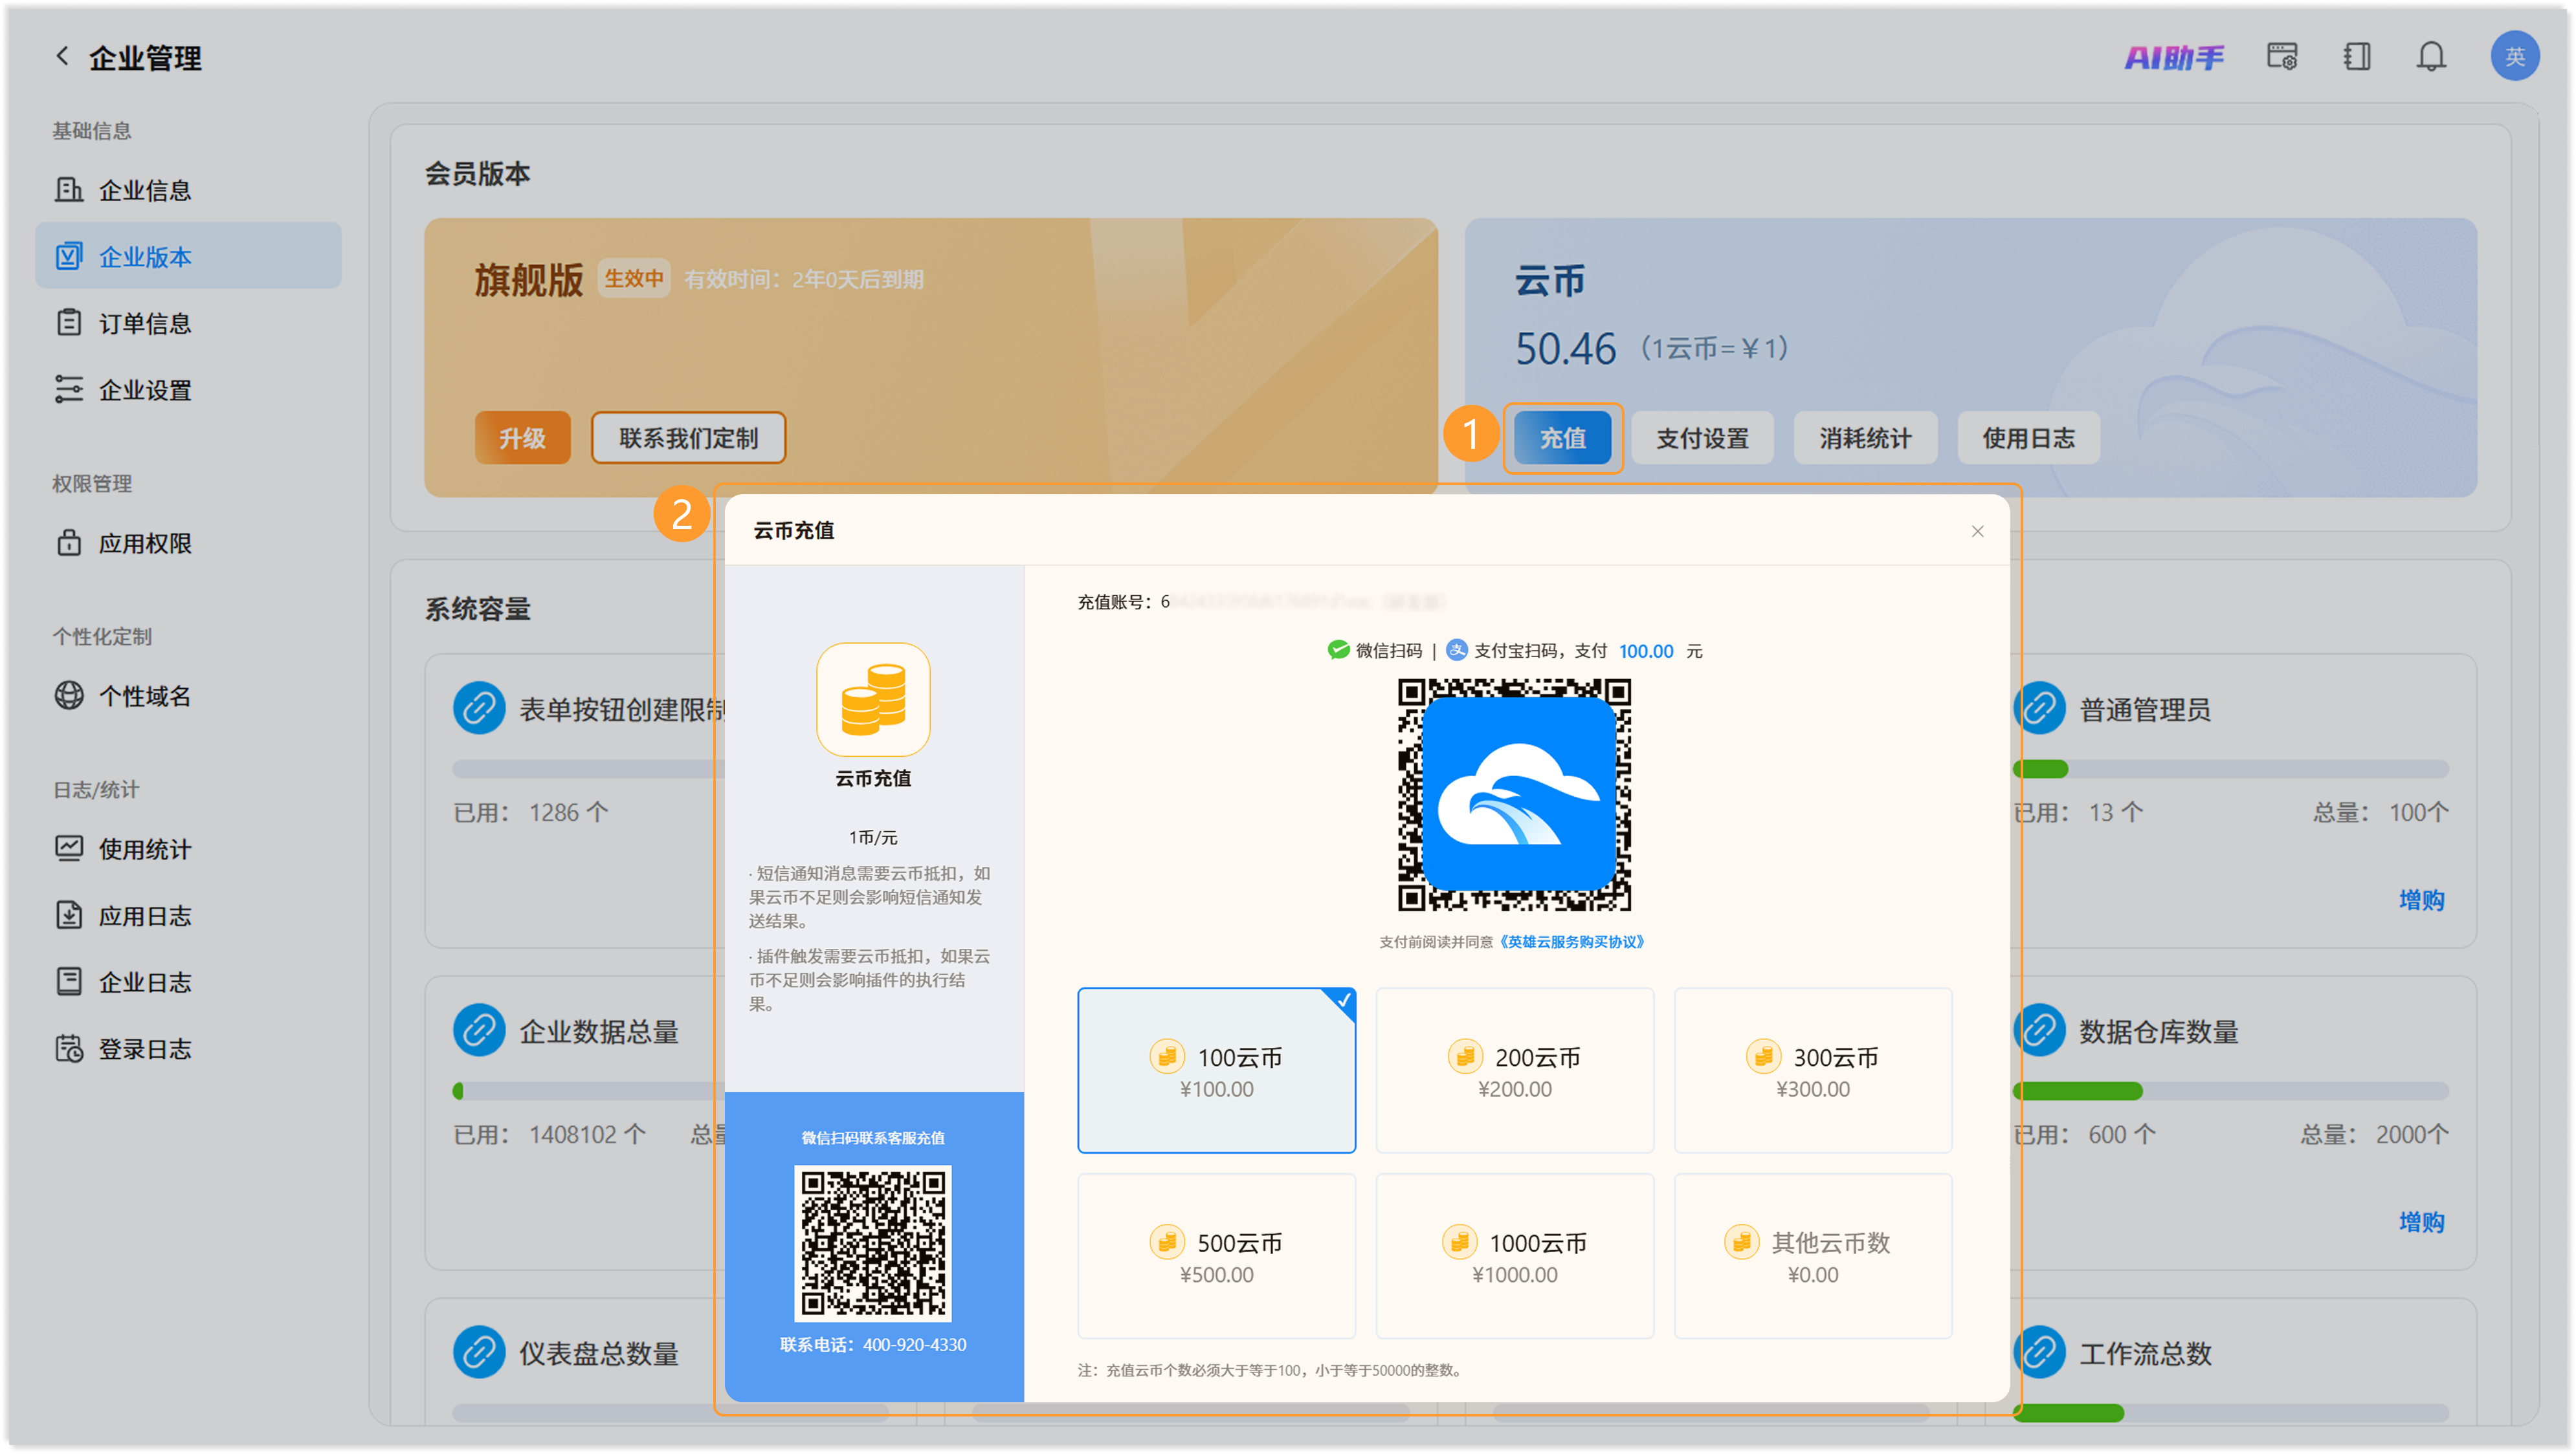
Task: Close the 云币充值 dialog
Action: [1977, 530]
